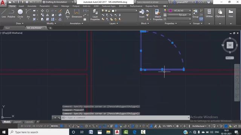241x135 pixels.
Task: Open the Drafting & Annotation workspace dropdown
Action: 58,2
